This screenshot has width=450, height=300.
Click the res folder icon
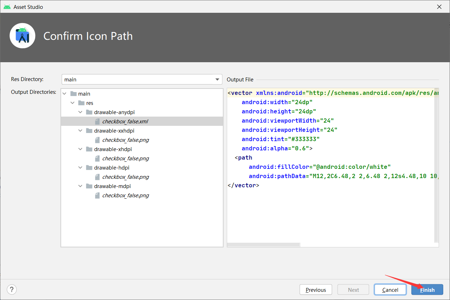pos(81,103)
